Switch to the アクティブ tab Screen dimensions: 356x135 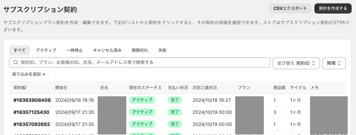tap(46, 50)
